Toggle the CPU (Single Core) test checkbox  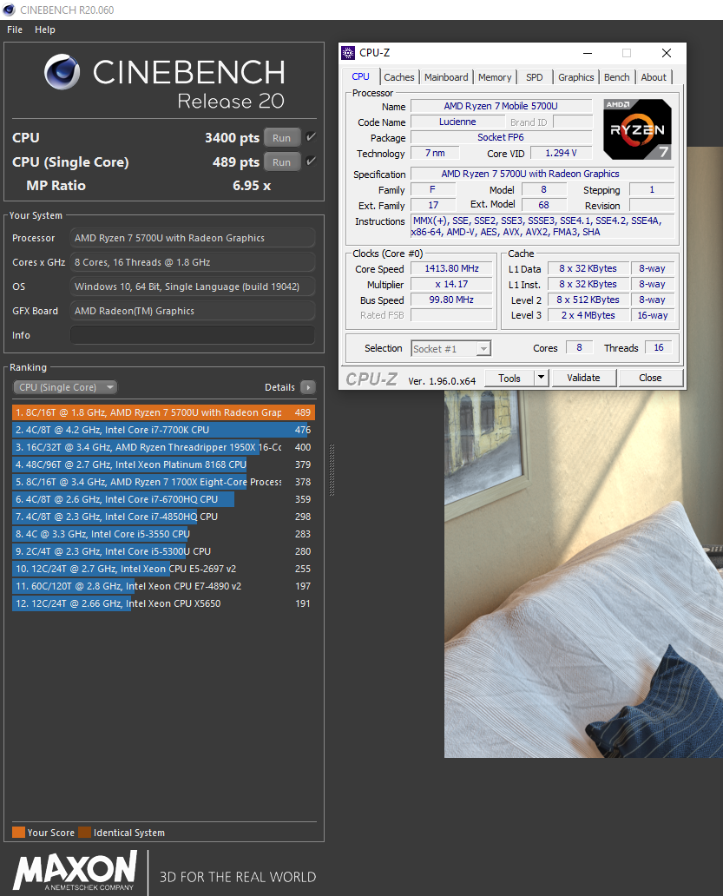point(311,161)
